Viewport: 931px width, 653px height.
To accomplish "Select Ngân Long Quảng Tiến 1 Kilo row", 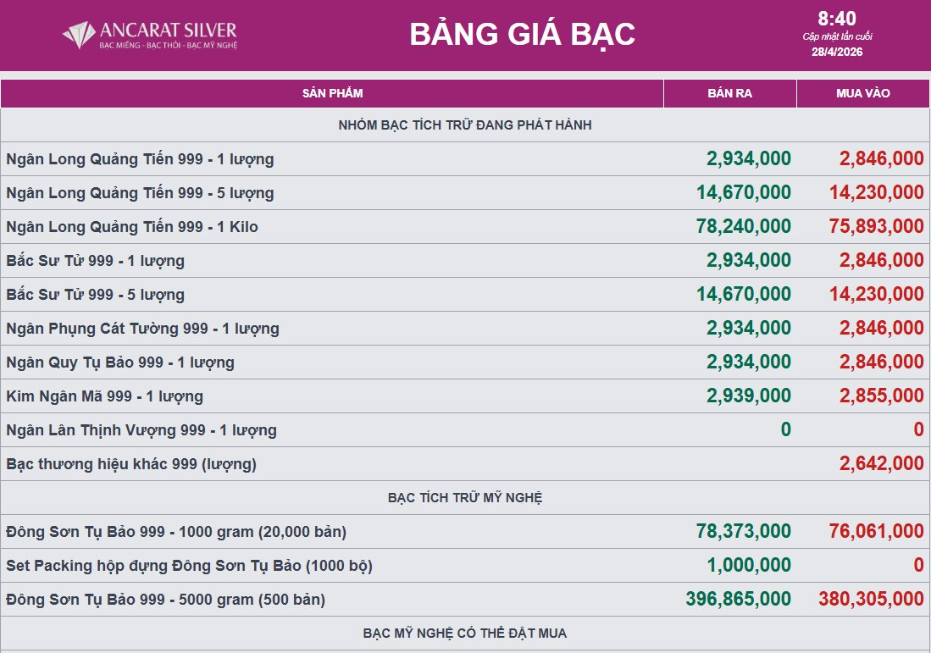I will tap(131, 227).
